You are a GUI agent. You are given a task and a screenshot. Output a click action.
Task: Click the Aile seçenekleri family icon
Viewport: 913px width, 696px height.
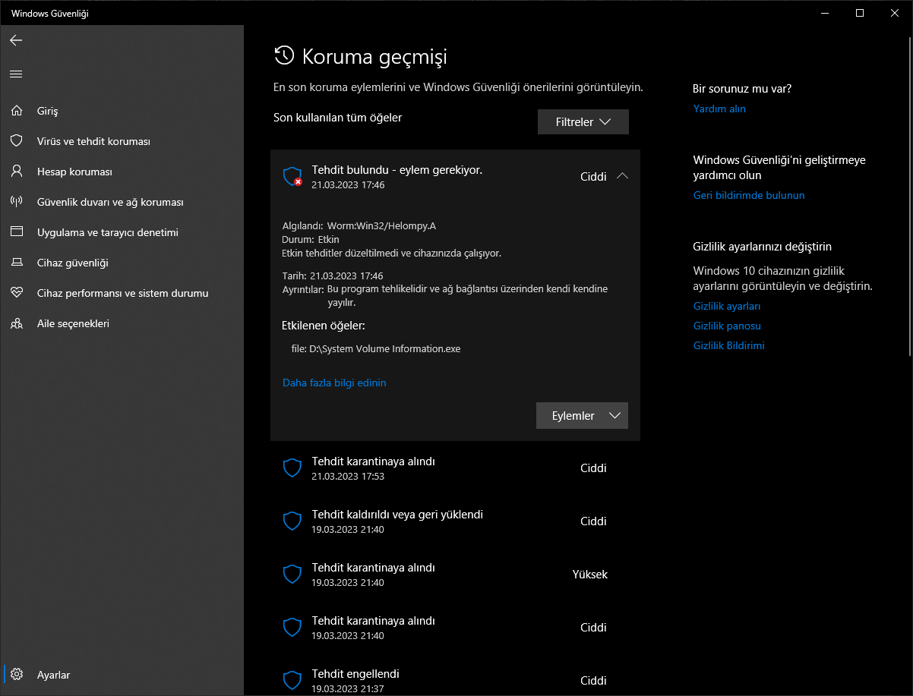(x=17, y=323)
